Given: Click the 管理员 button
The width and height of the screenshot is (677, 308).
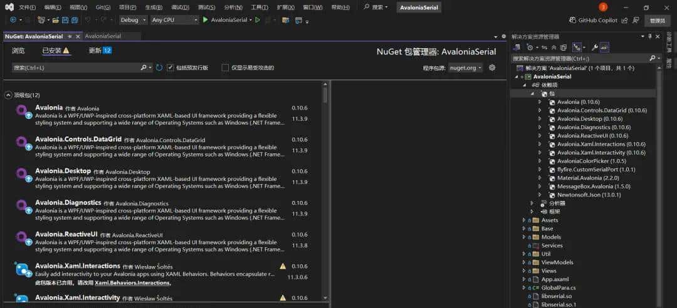Looking at the screenshot, I should (657, 20).
